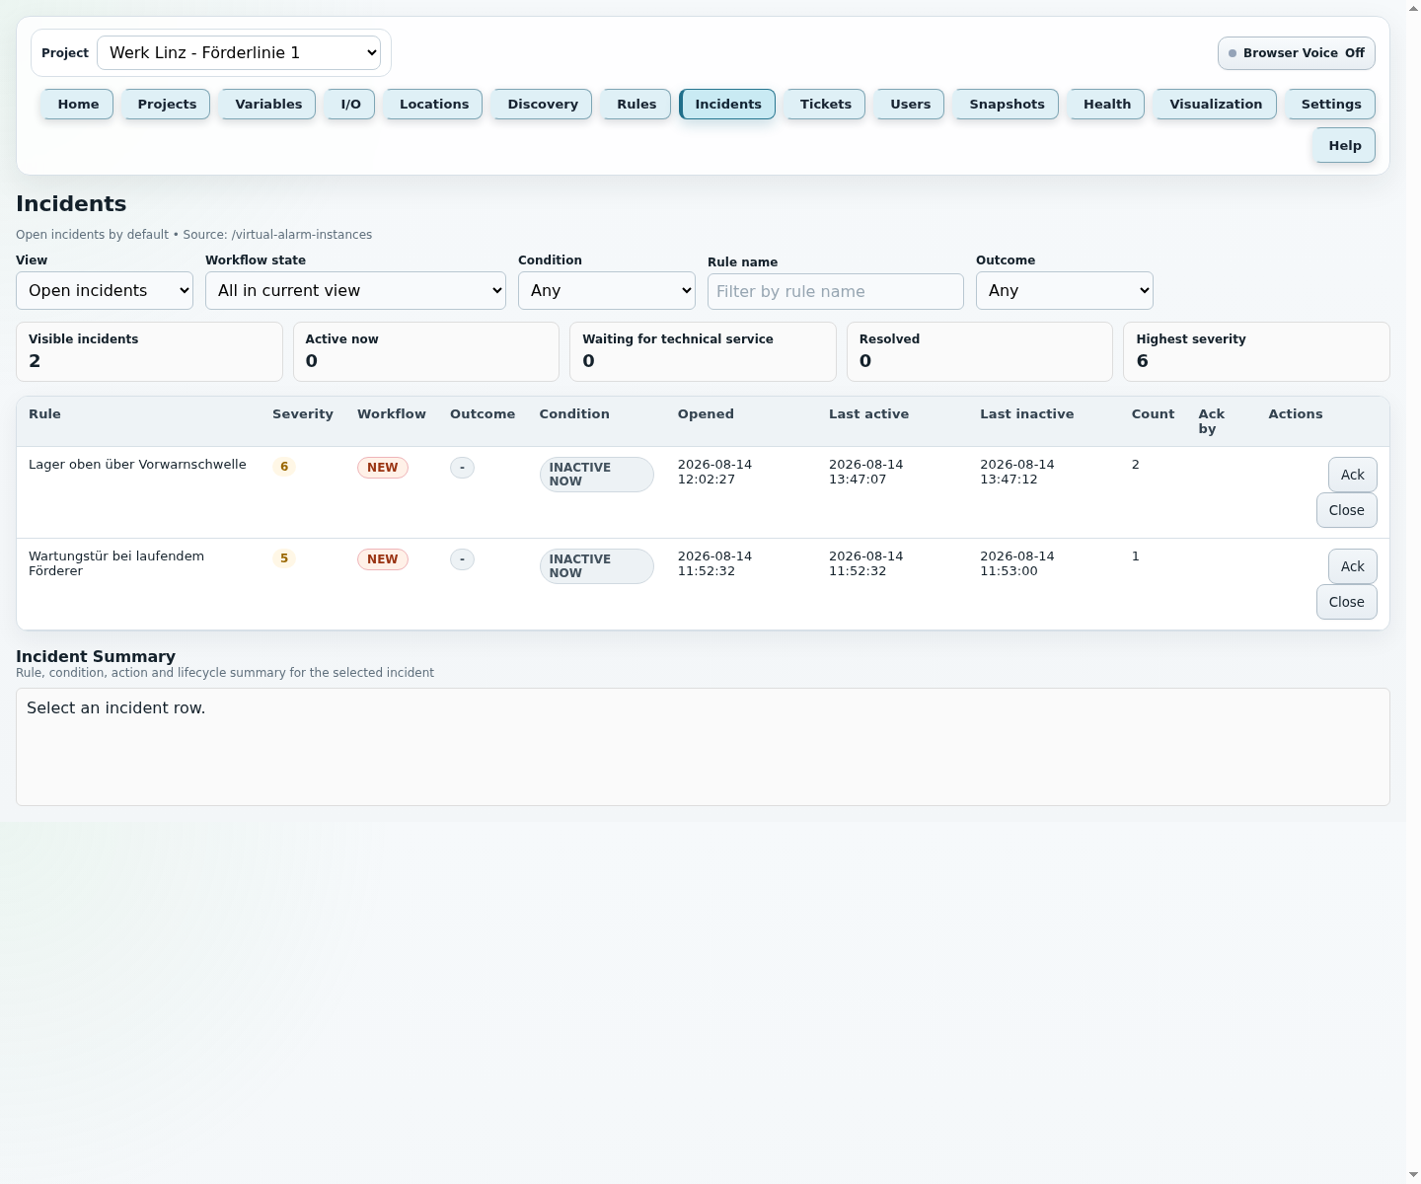Screen dimensions: 1421x1184
Task: Click the Help button
Action: tap(1344, 145)
